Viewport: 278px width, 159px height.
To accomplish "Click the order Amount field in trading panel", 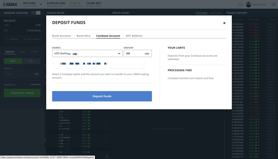I will coord(22,74).
